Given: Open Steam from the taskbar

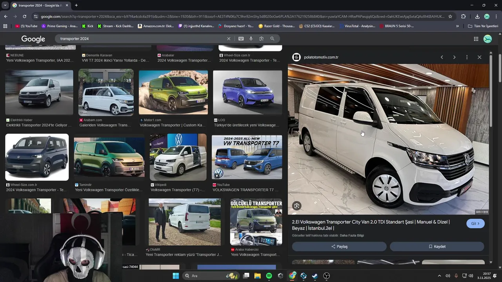Looking at the screenshot, I should pyautogui.click(x=315, y=276).
